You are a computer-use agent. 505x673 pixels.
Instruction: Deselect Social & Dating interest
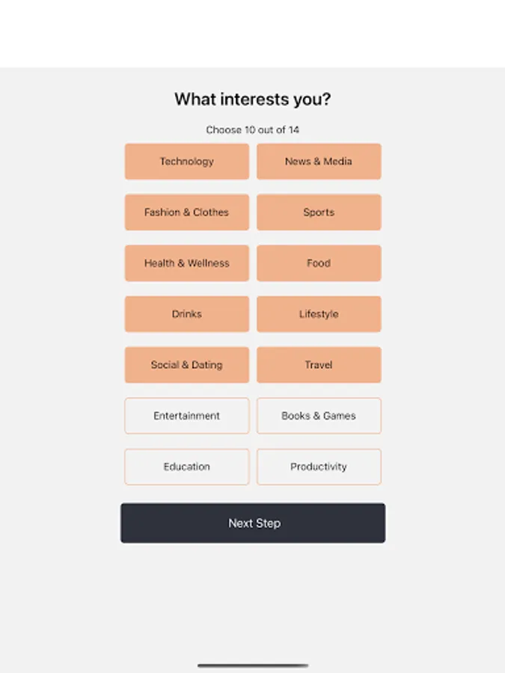pos(186,365)
